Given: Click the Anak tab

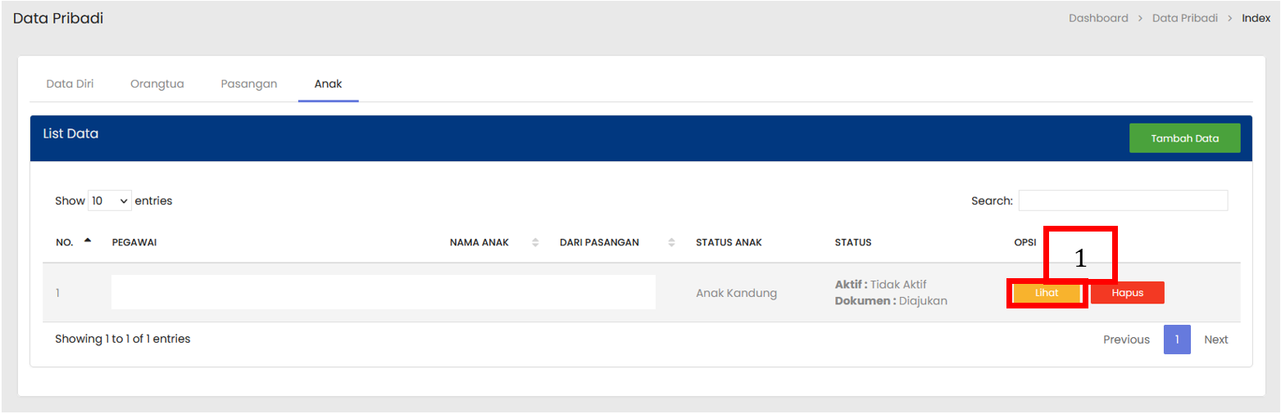Looking at the screenshot, I should 328,83.
